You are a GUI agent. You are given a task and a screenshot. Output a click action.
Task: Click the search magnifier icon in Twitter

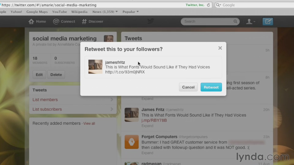235,21
